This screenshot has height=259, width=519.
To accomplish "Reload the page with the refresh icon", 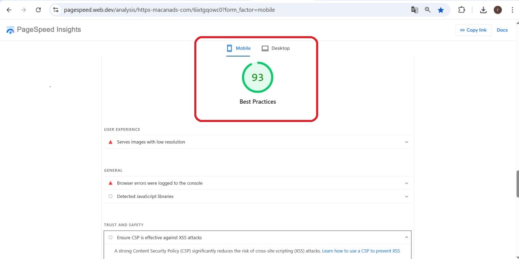I will [38, 9].
